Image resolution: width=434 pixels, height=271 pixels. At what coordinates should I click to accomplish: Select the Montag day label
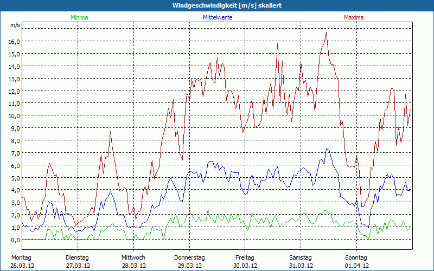click(21, 257)
